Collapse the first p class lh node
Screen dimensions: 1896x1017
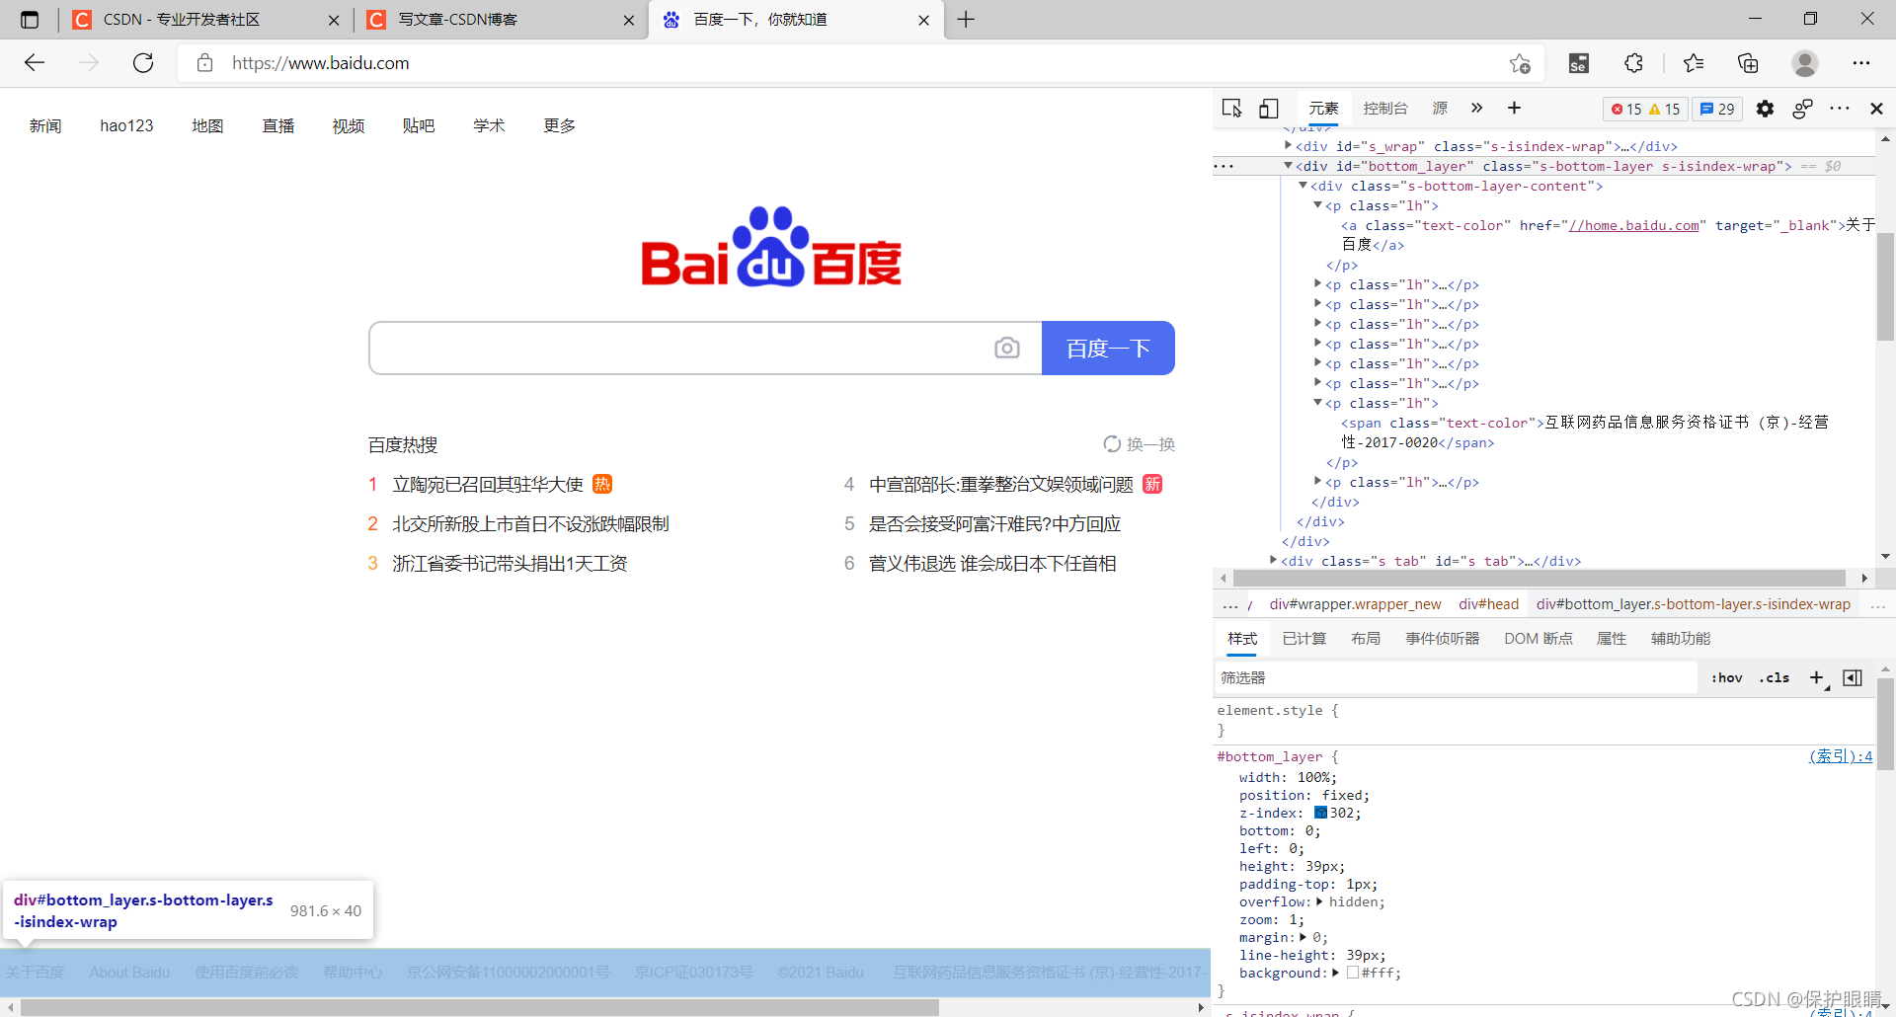(1317, 204)
